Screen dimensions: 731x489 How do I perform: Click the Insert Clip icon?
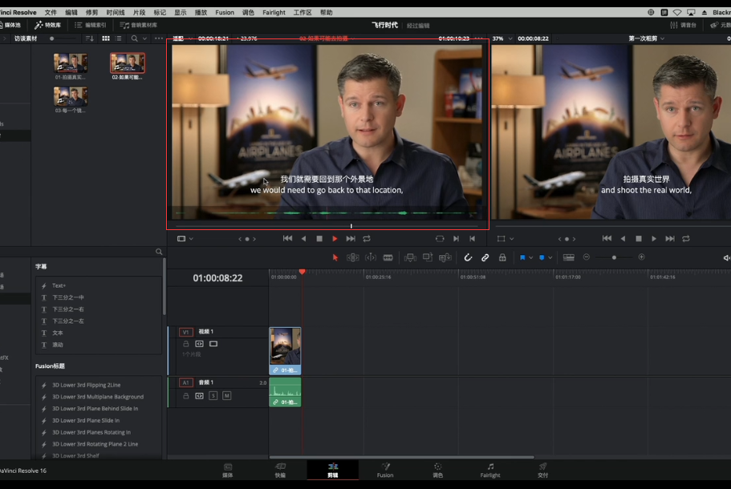410,257
